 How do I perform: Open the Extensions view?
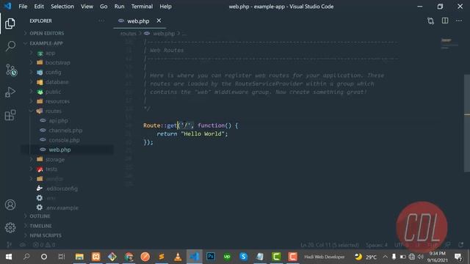pos(10,115)
